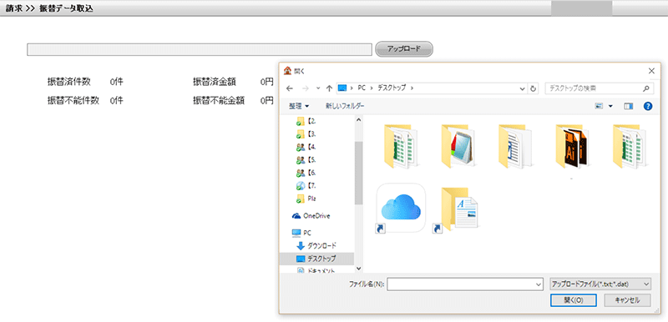668x322 pixels.
Task: Click the sidebar scroll up arrow
Action: click(x=358, y=120)
